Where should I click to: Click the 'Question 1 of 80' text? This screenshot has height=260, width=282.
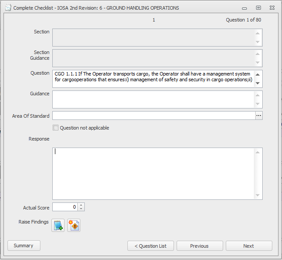pos(243,20)
